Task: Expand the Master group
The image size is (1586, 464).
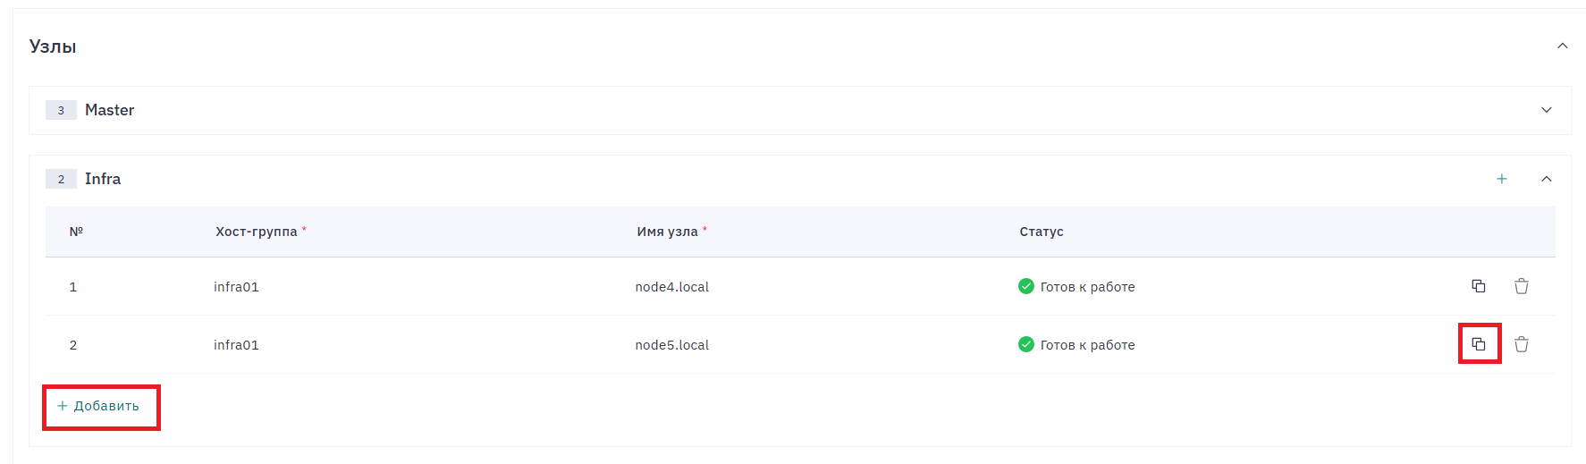Action: pos(1547,110)
